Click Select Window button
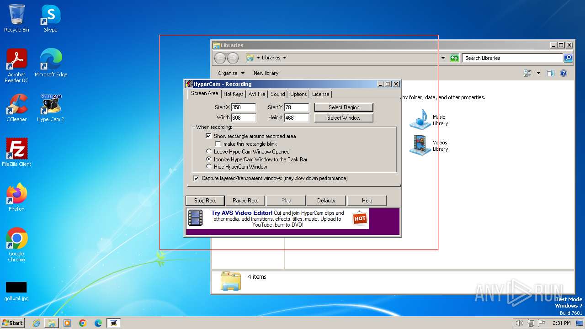The image size is (585, 329). pyautogui.click(x=344, y=118)
